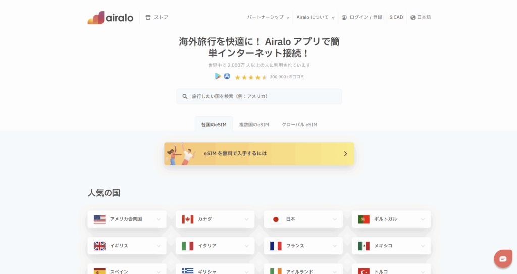Change currency via $ CAD
This screenshot has width=517, height=274.
pos(396,18)
